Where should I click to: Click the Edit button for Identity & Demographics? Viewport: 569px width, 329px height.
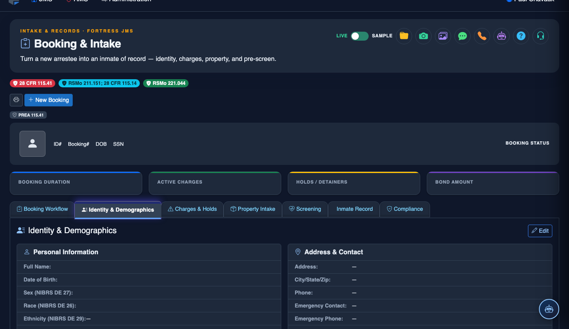pos(540,231)
